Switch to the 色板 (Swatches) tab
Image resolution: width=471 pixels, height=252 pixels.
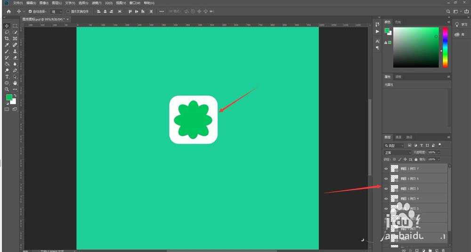pos(398,22)
